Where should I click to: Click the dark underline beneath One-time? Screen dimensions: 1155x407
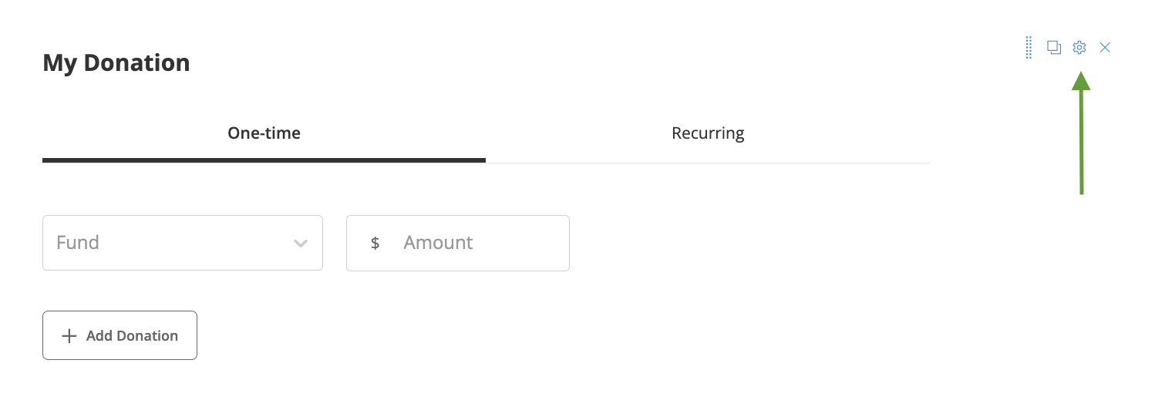264,160
